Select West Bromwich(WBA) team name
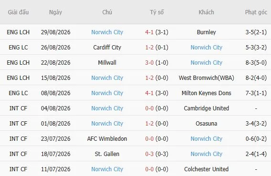Image resolution: width=271 pixels, height=176 pixels. coord(207,78)
